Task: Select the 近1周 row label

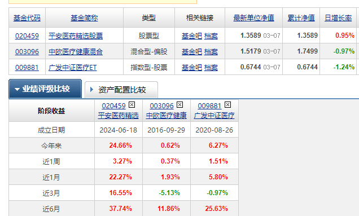Action: 51,161
